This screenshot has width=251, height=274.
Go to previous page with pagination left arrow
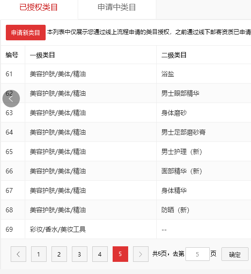pos(18,254)
